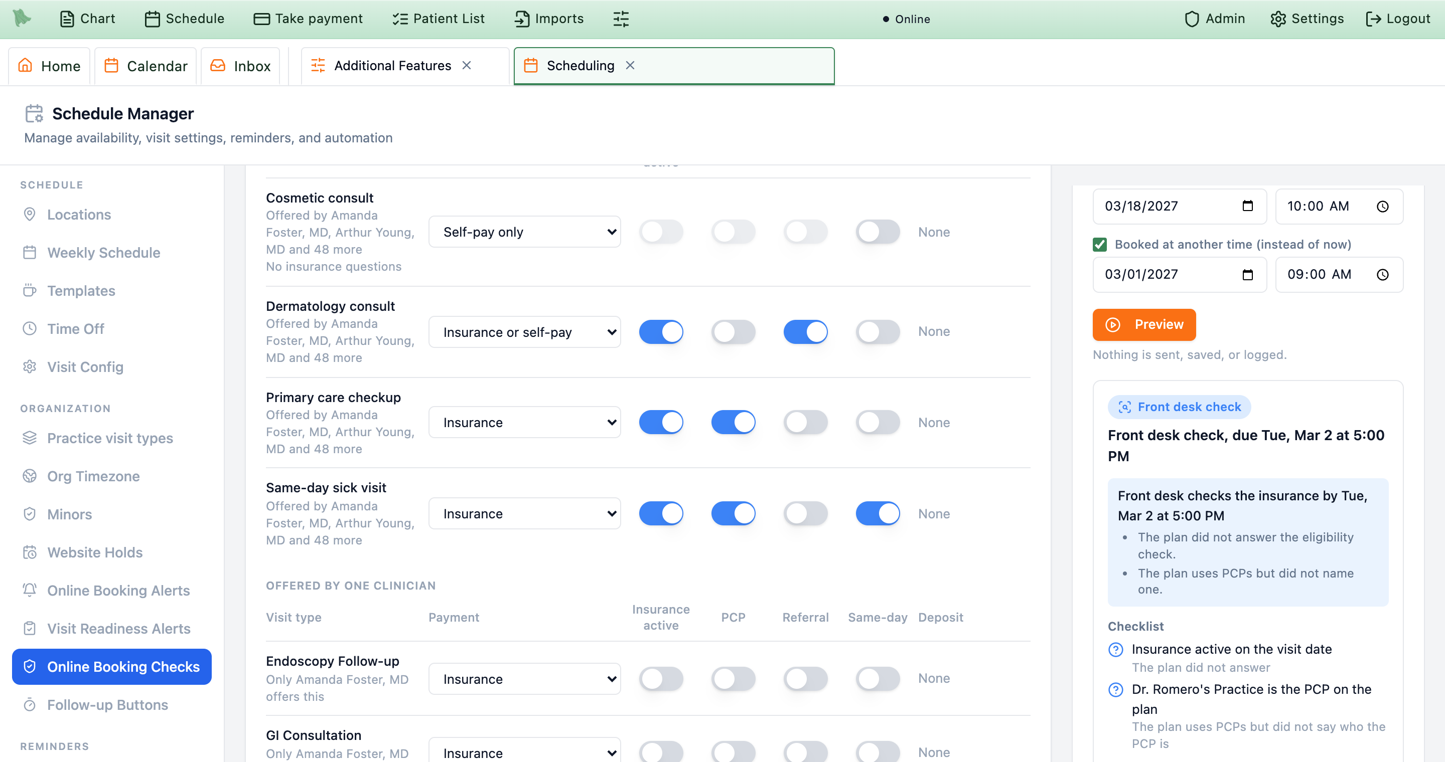Click the Locations pin icon in sidebar
The height and width of the screenshot is (762, 1445).
pyautogui.click(x=30, y=214)
